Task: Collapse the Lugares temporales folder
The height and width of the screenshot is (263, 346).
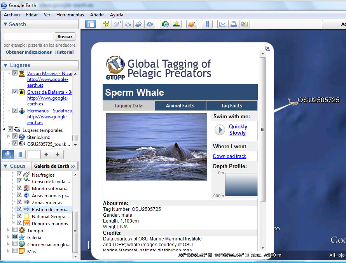Action: click(x=4, y=130)
